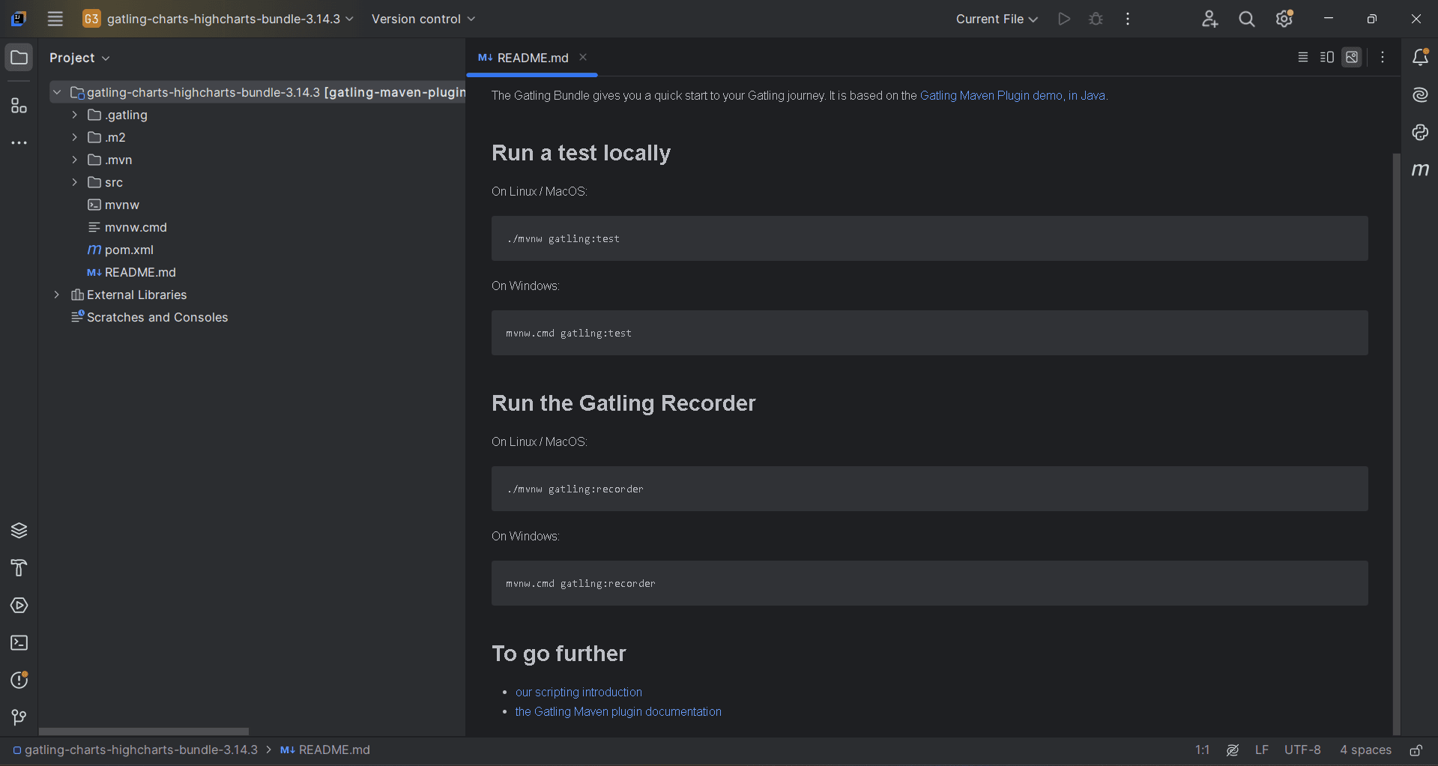The width and height of the screenshot is (1438, 766).
Task: Open the main menu hamburger
Action: [x=55, y=19]
